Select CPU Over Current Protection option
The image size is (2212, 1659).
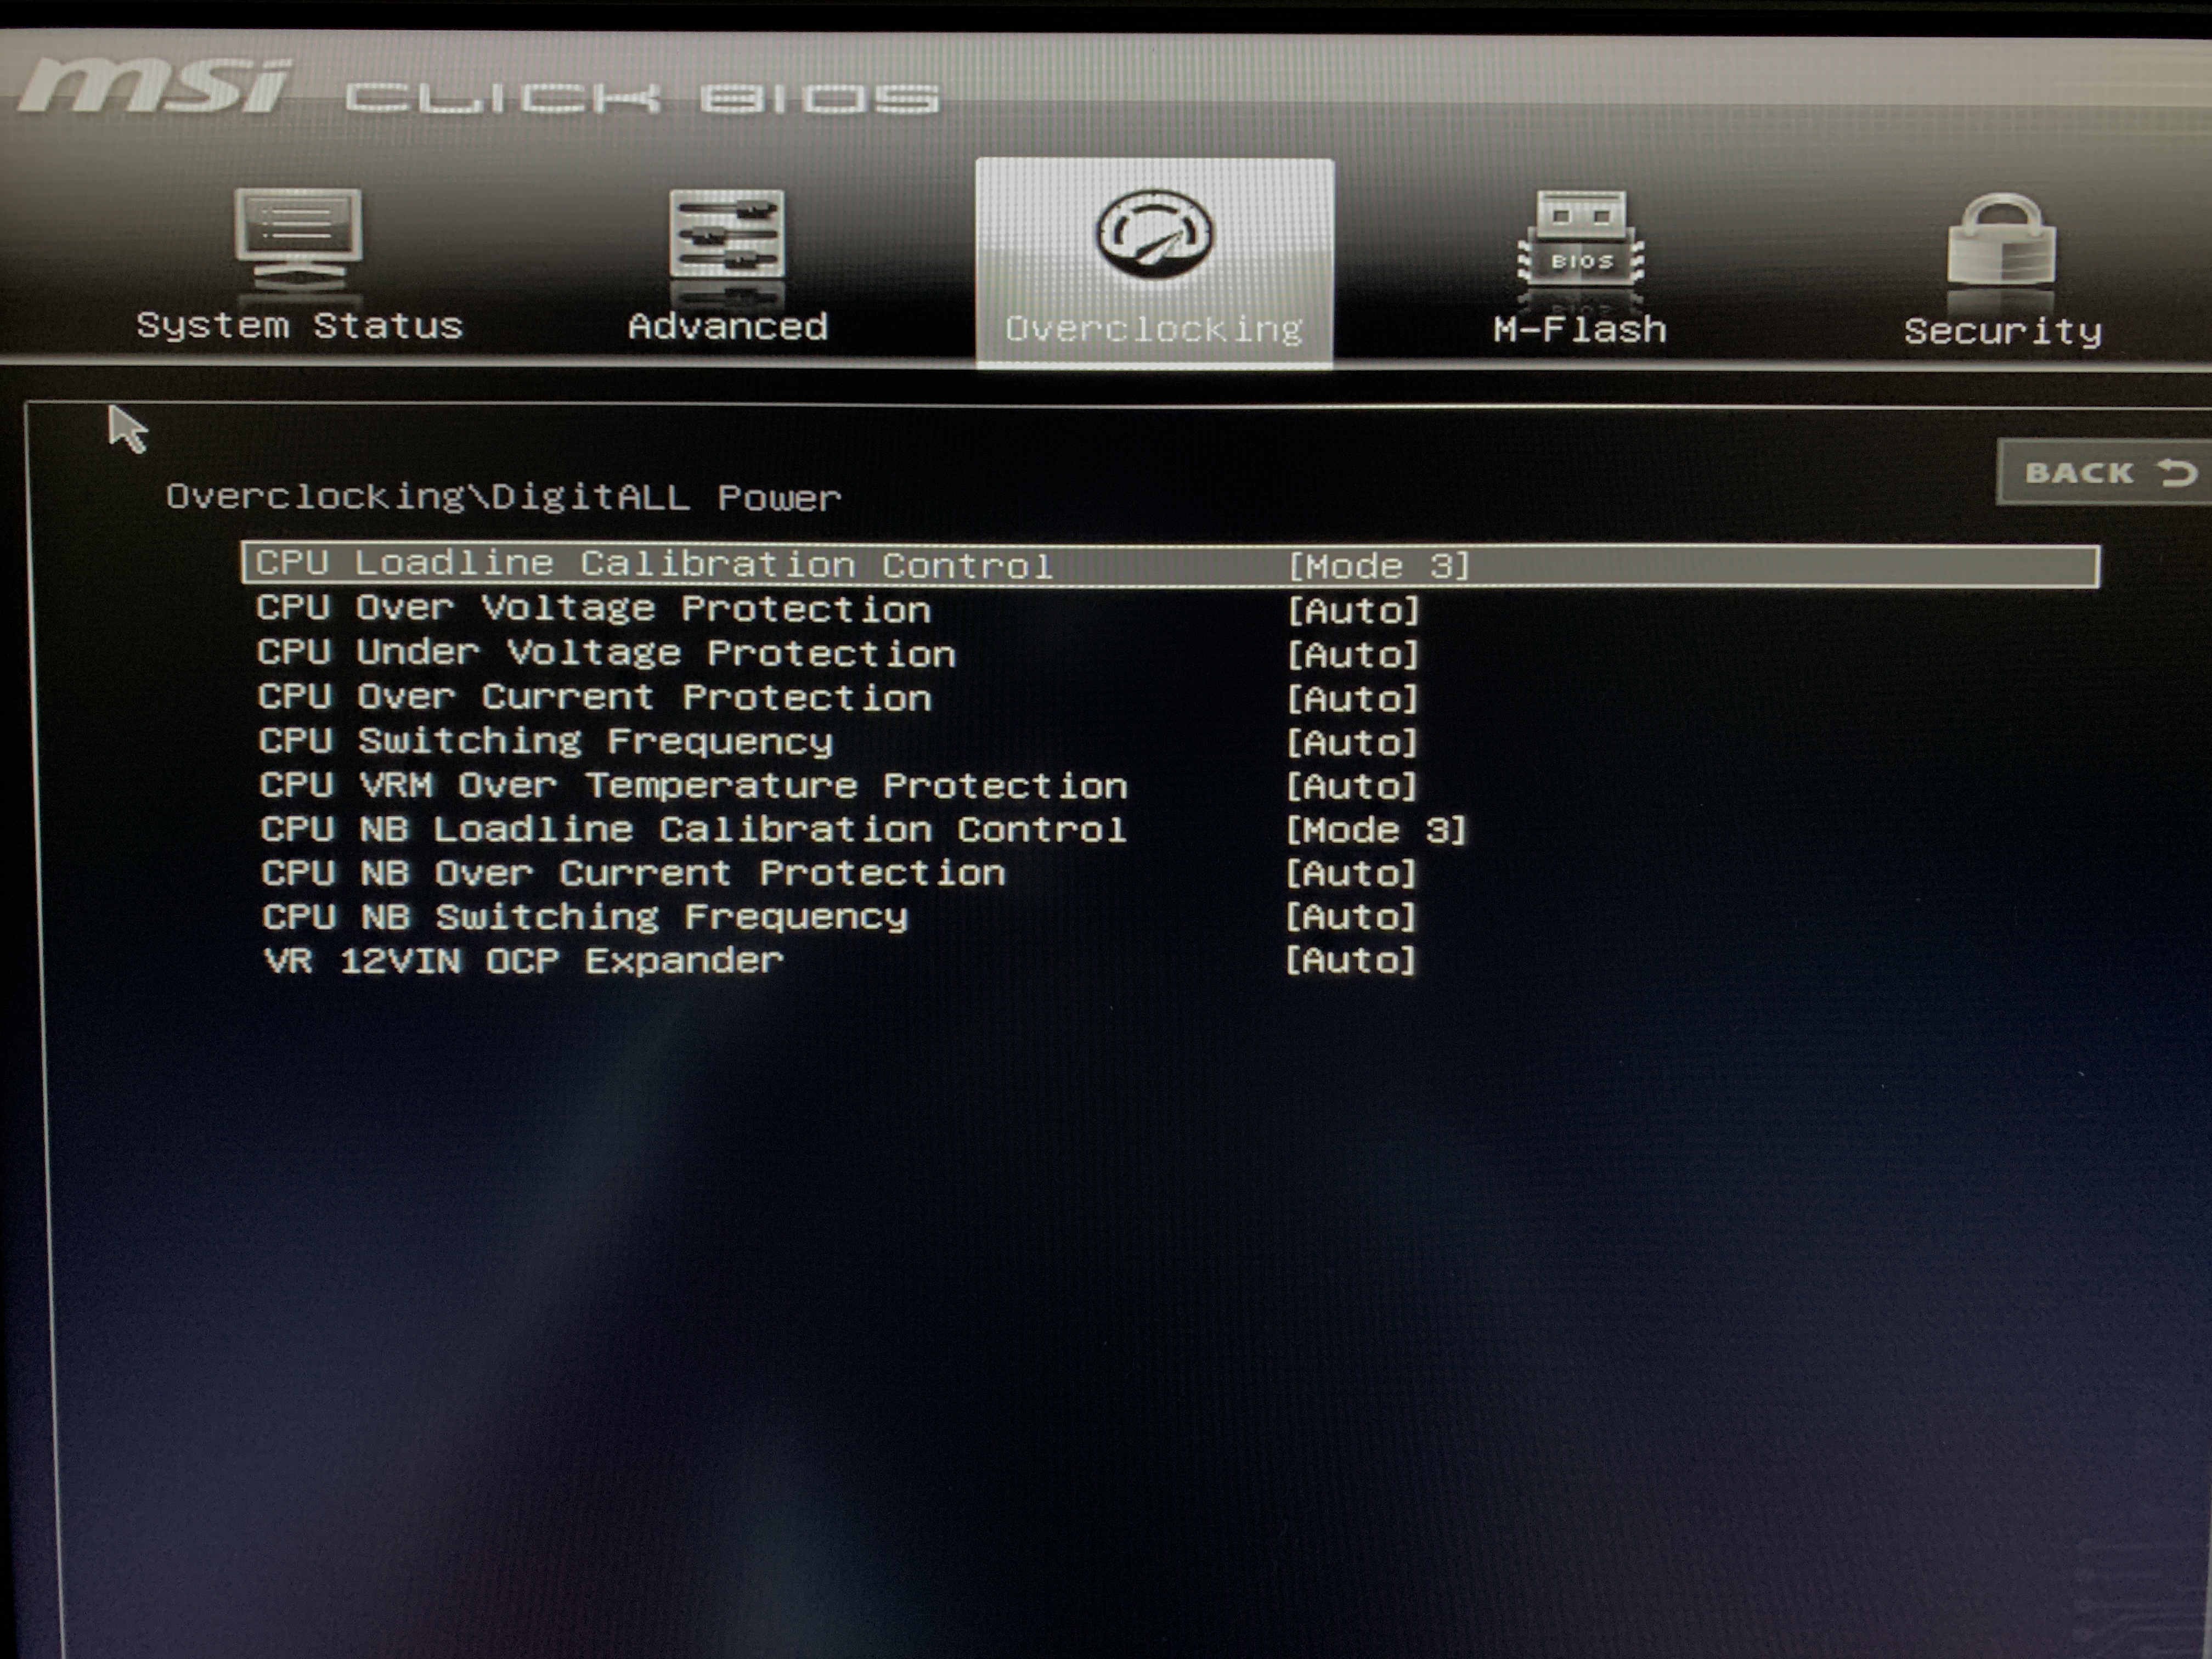pyautogui.click(x=594, y=698)
